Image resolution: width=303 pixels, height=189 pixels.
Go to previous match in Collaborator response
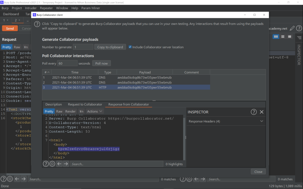tap(59, 164)
